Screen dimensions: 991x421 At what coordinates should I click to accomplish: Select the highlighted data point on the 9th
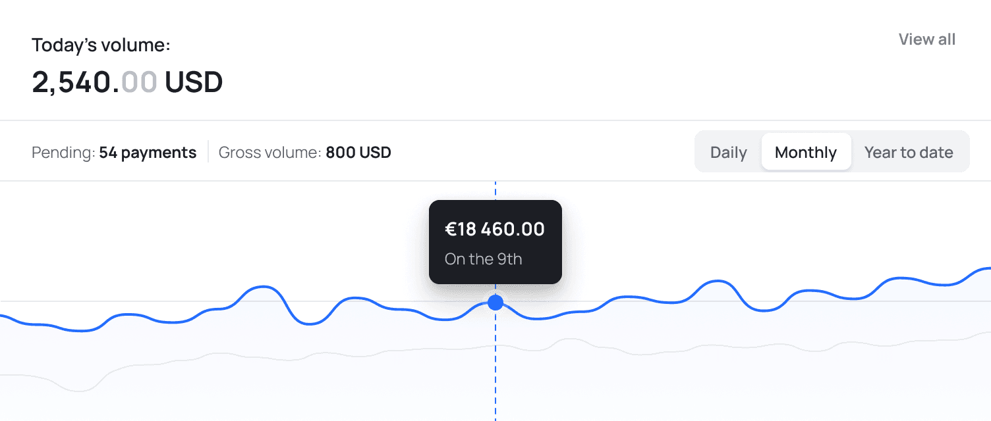[495, 303]
